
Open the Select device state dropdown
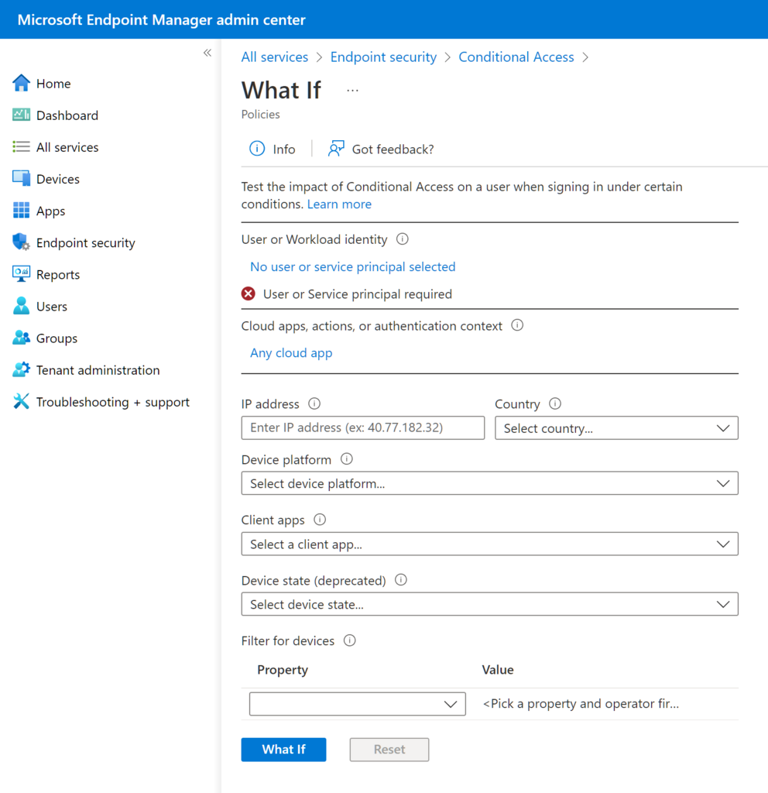point(489,604)
